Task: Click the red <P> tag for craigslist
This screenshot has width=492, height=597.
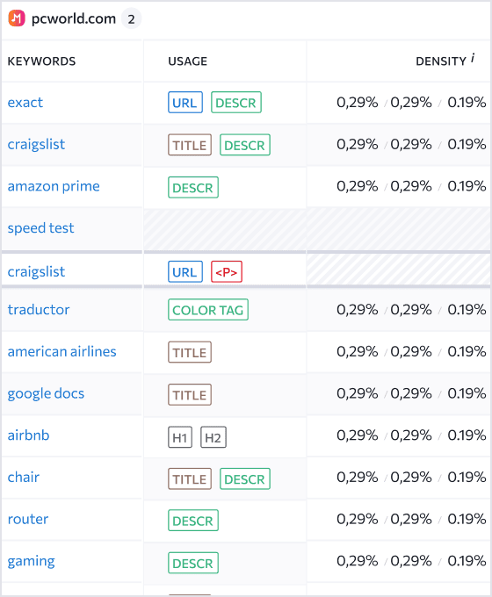Action: tap(227, 272)
